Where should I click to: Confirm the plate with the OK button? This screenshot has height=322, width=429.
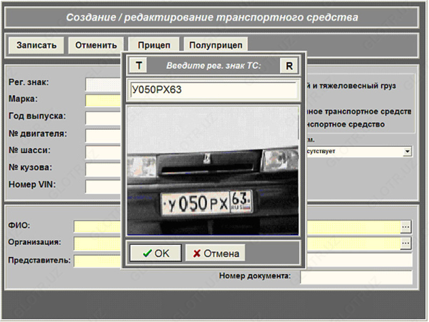coord(156,253)
